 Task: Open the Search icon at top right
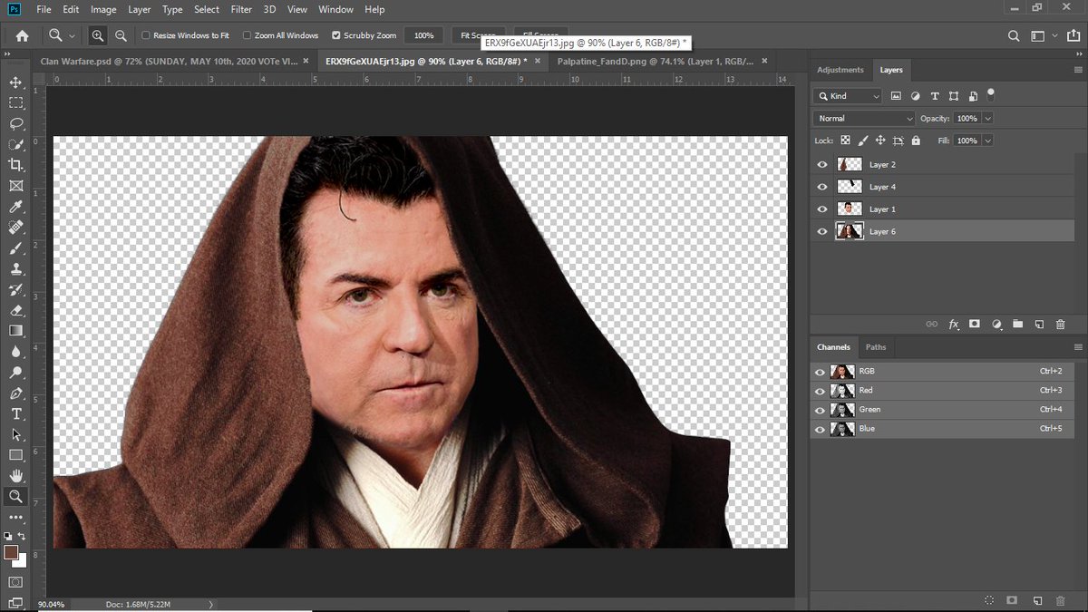(x=1014, y=35)
